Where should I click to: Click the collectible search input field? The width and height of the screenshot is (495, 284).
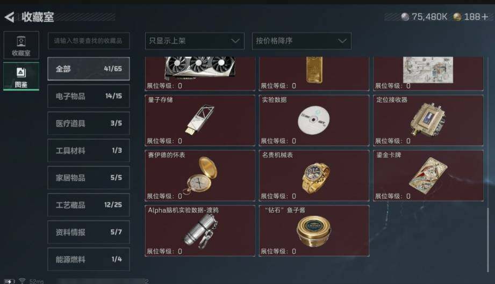[x=88, y=41]
